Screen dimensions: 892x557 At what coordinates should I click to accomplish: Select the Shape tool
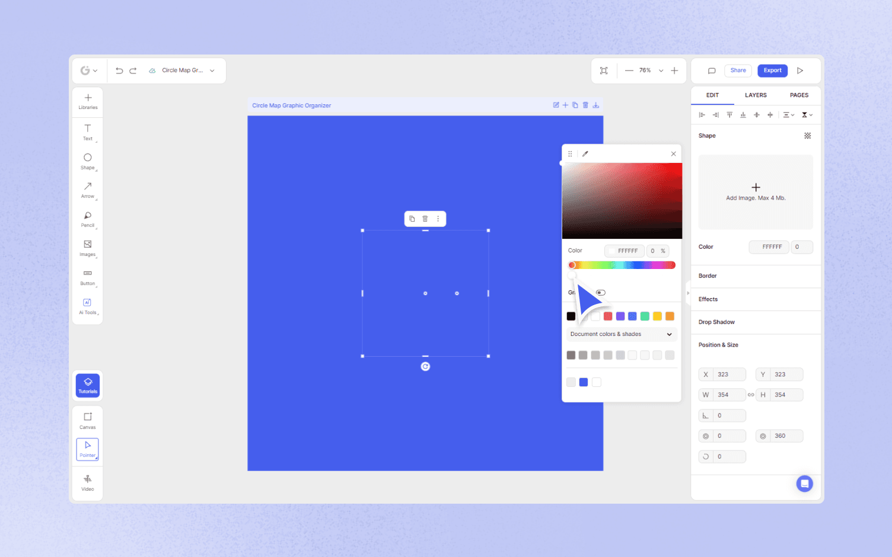[87, 161]
